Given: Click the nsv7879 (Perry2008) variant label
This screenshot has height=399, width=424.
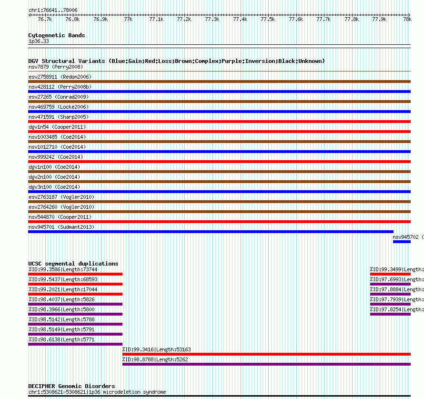Looking at the screenshot, I should point(56,67).
